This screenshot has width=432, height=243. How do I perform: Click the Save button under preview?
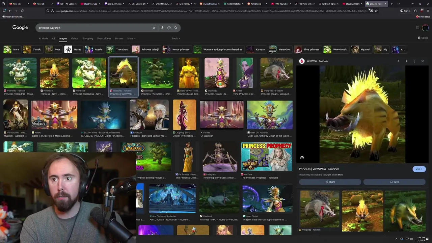[395, 182]
